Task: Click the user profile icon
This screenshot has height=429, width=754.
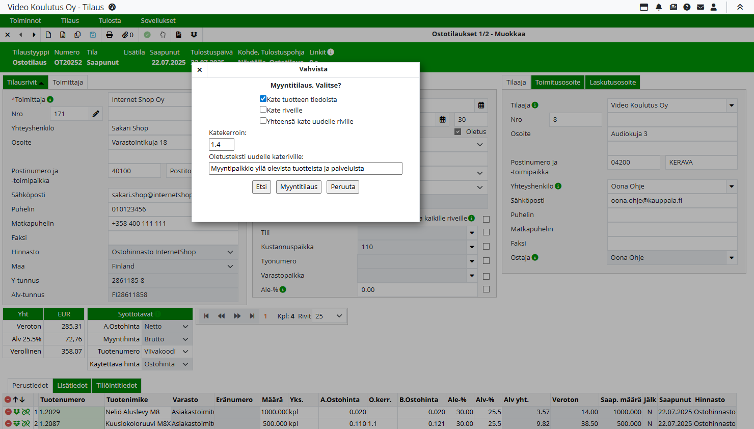Action: coord(714,7)
